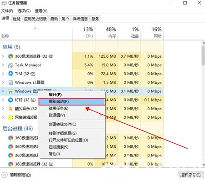Click the 125.6 MB memory value
Image resolution: width=205 pixels, height=181 pixels.
coord(108,56)
